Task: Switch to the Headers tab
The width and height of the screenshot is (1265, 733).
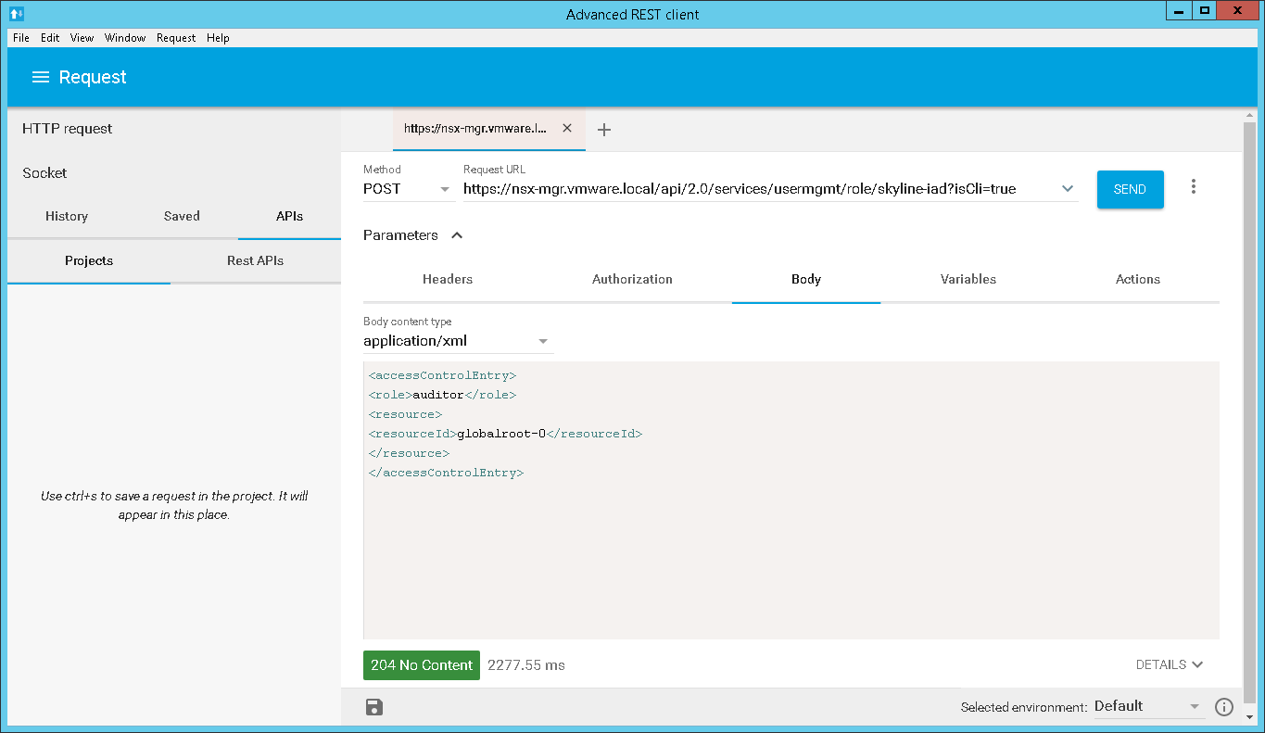Action: (x=448, y=279)
